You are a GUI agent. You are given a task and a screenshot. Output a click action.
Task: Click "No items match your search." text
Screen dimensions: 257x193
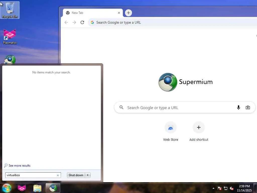coord(51,72)
